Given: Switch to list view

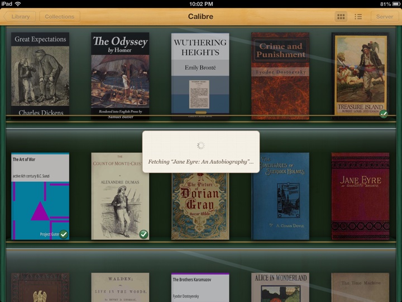Looking at the screenshot, I should tap(358, 17).
